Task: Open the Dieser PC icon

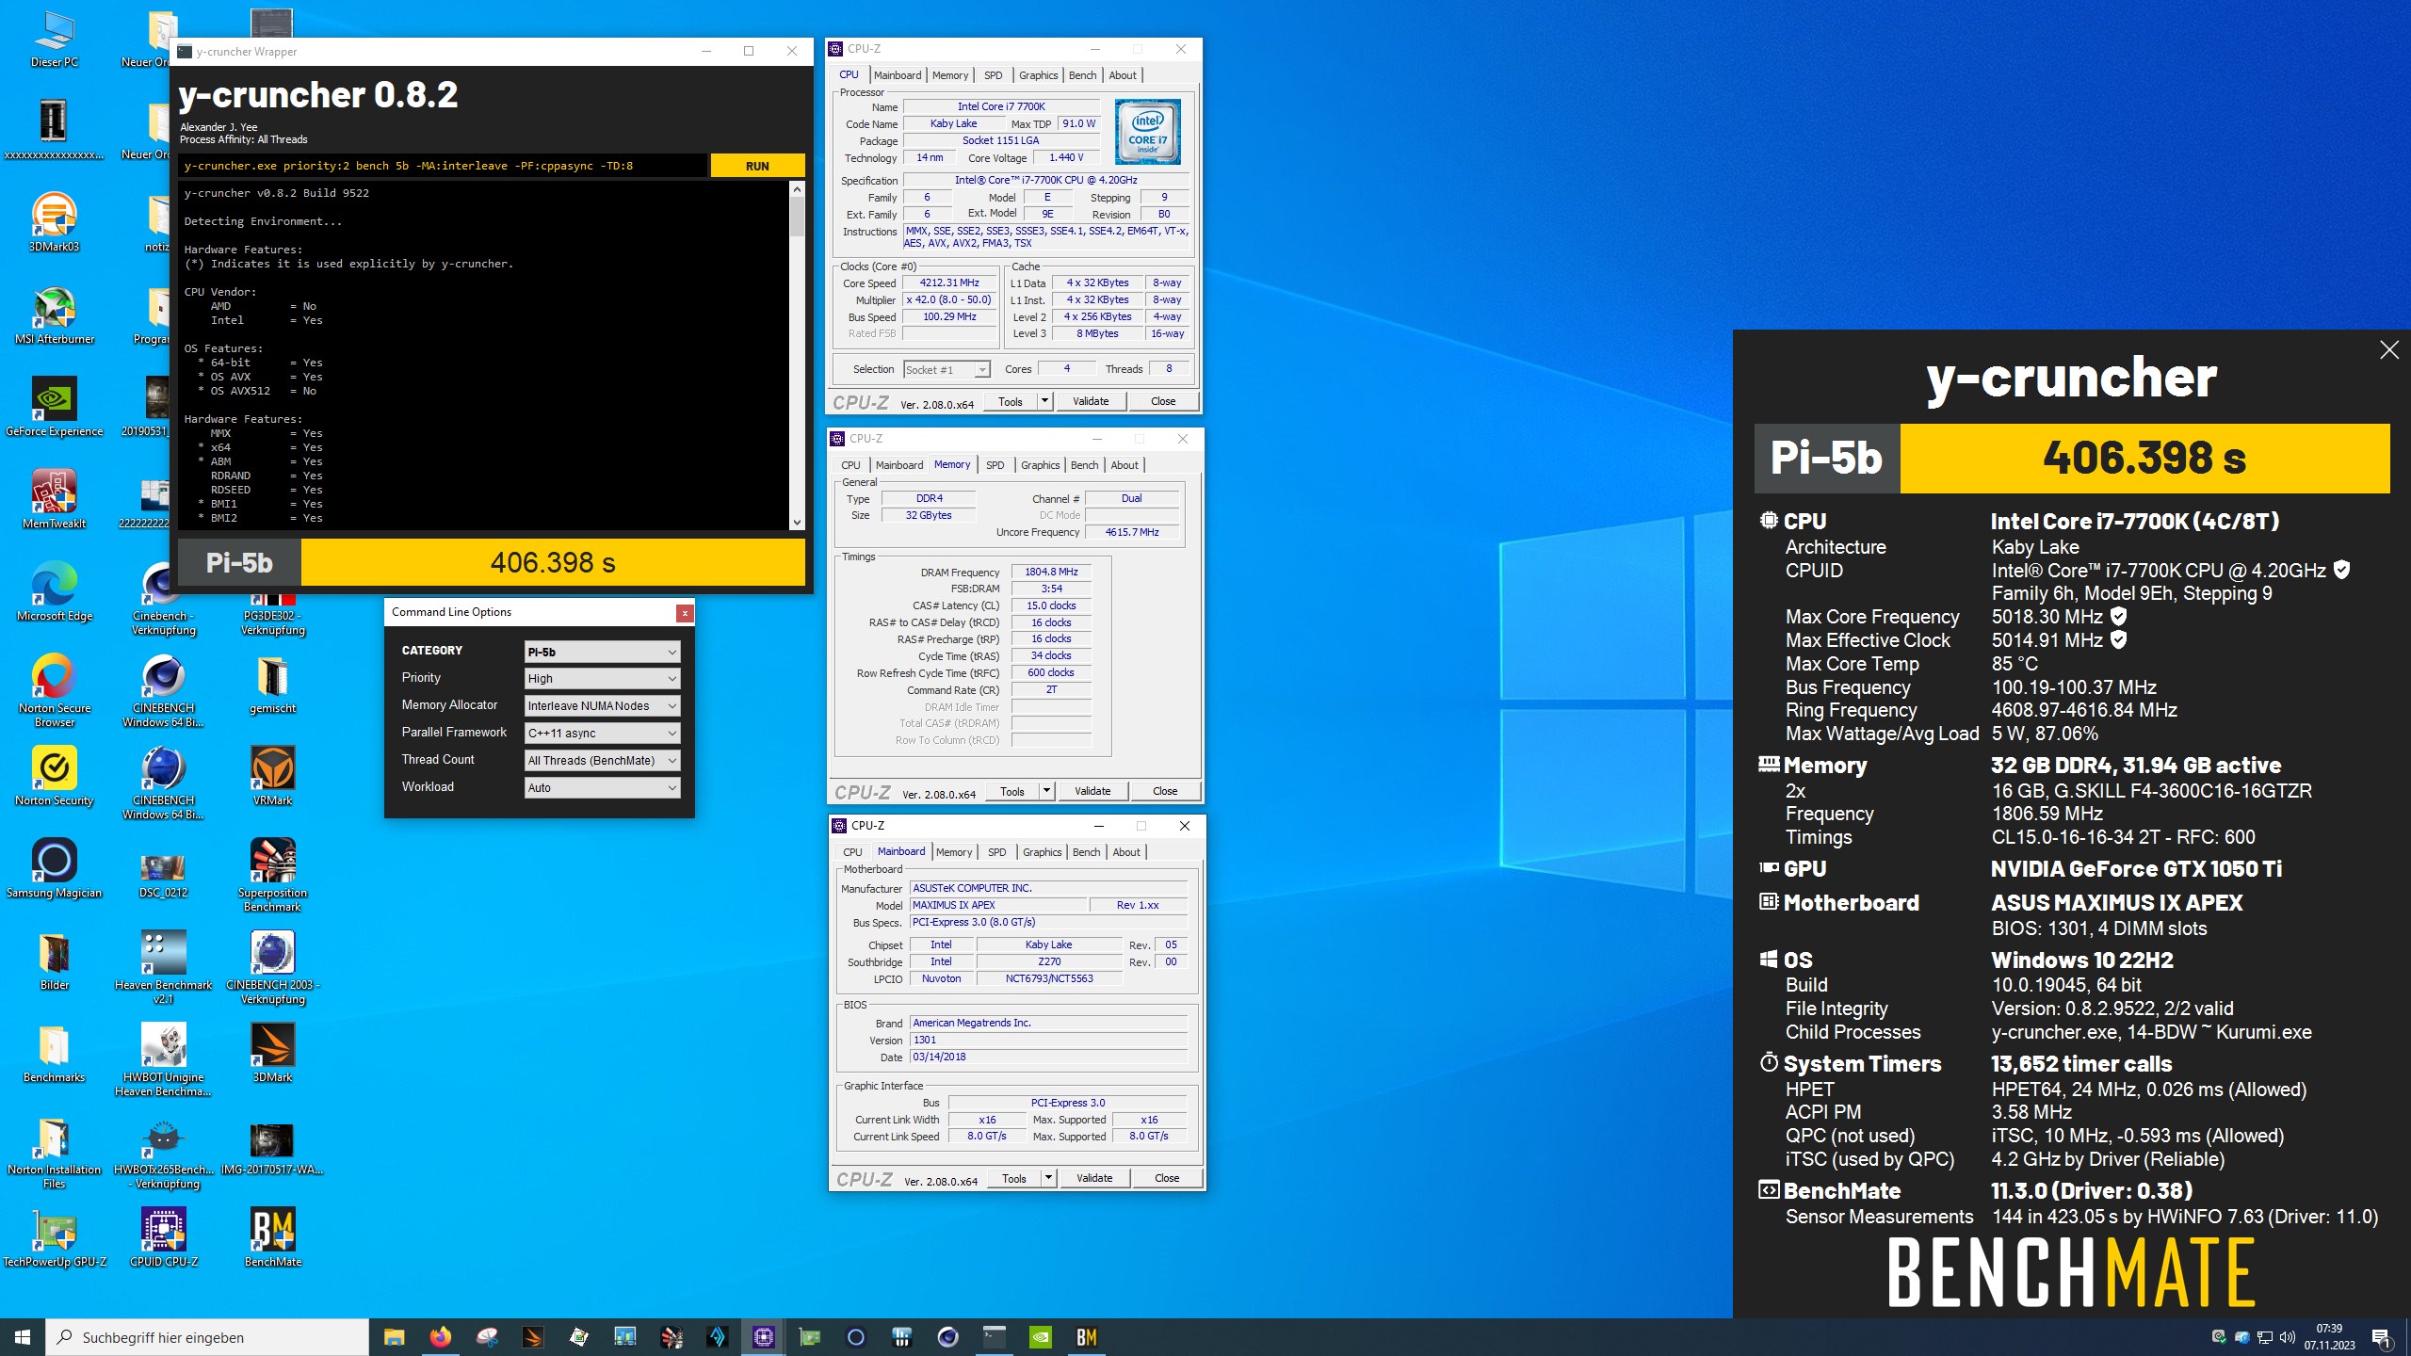Action: pyautogui.click(x=54, y=40)
